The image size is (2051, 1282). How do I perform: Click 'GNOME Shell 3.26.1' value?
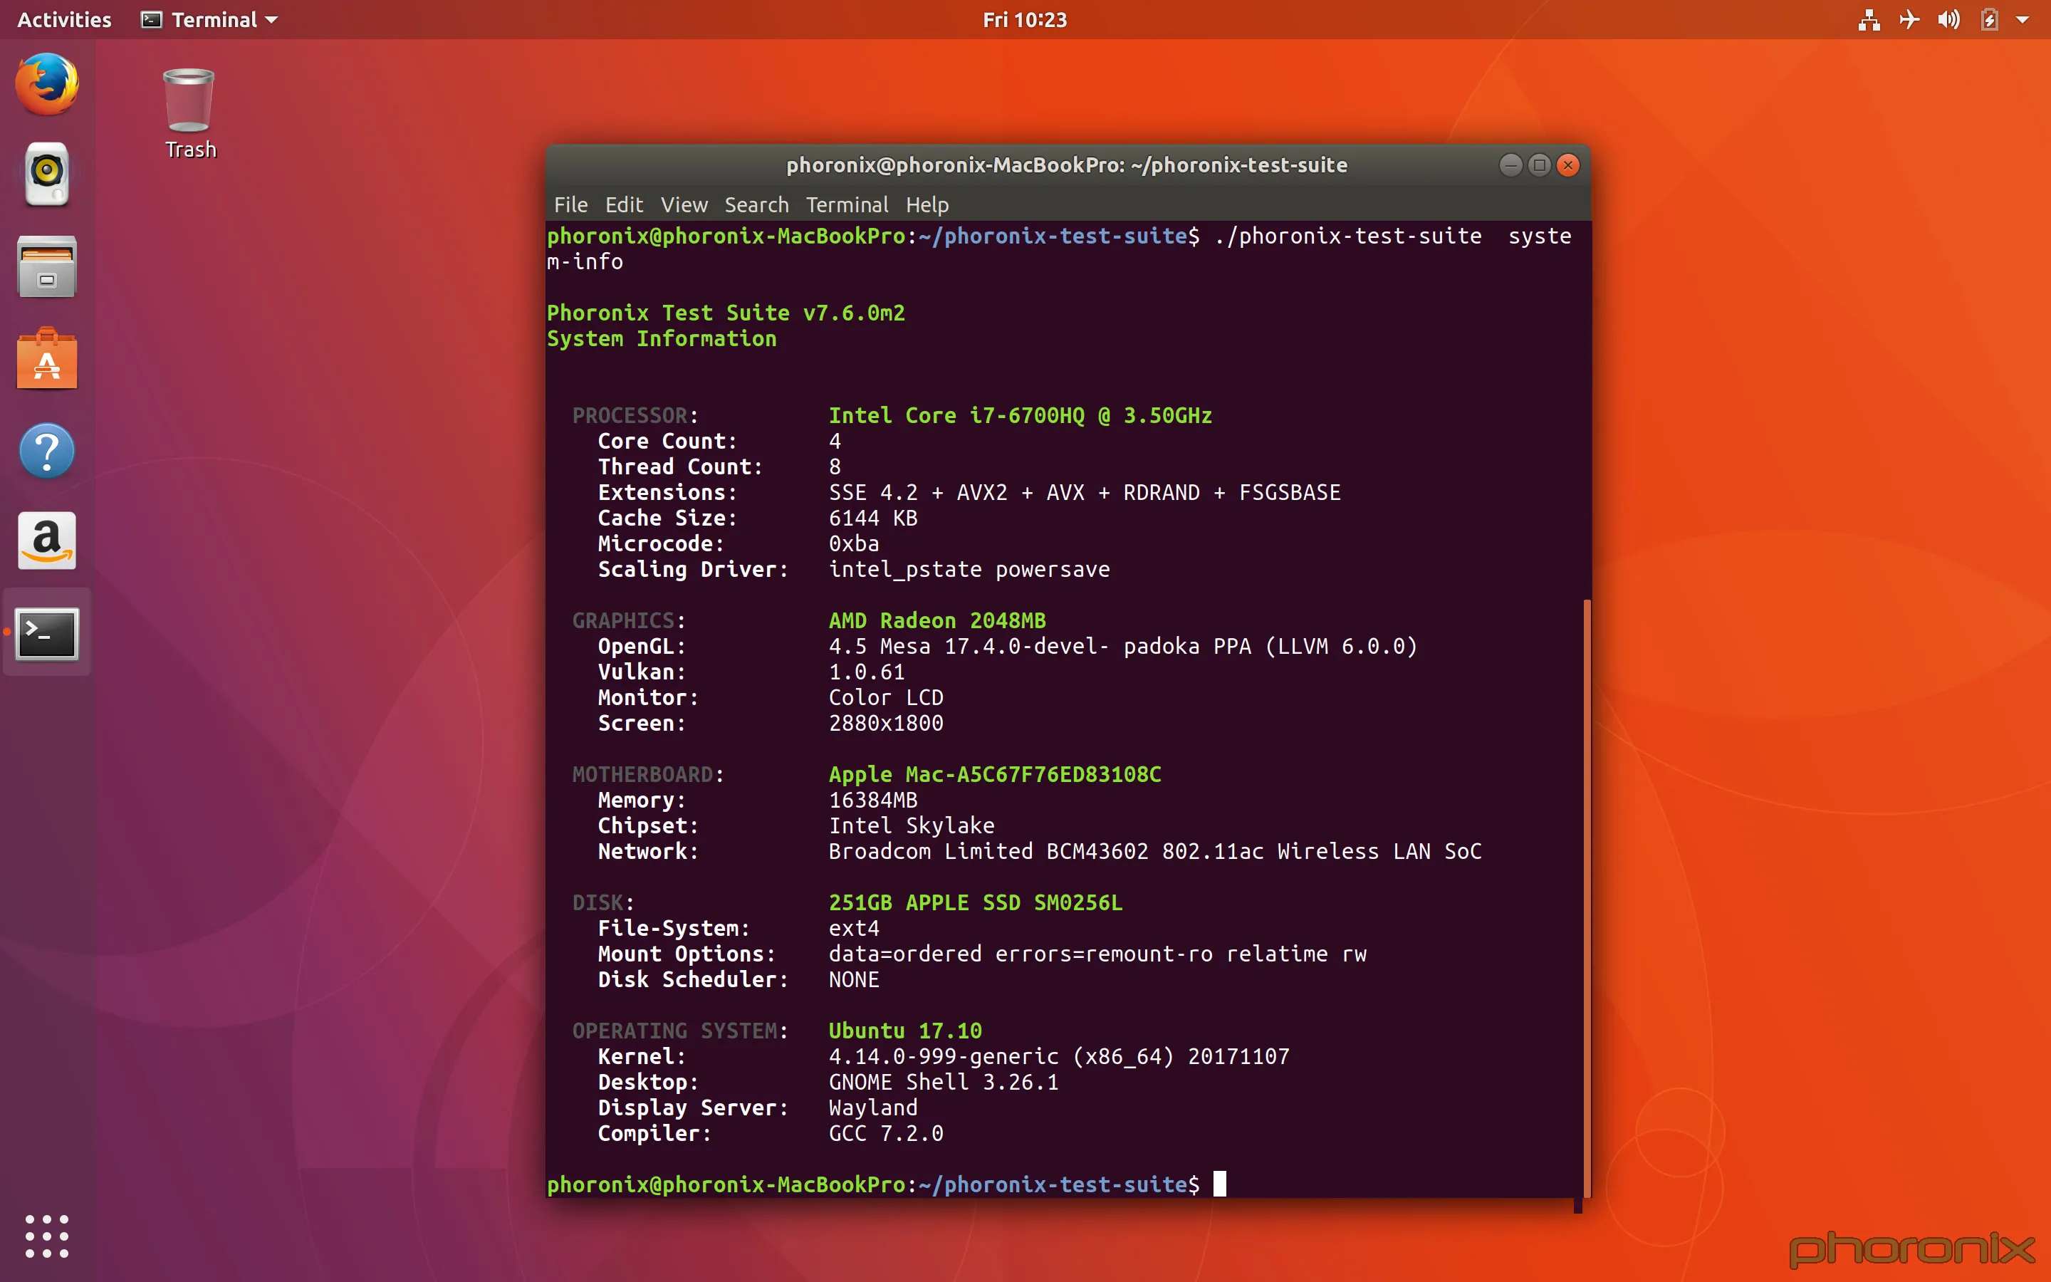pyautogui.click(x=944, y=1082)
